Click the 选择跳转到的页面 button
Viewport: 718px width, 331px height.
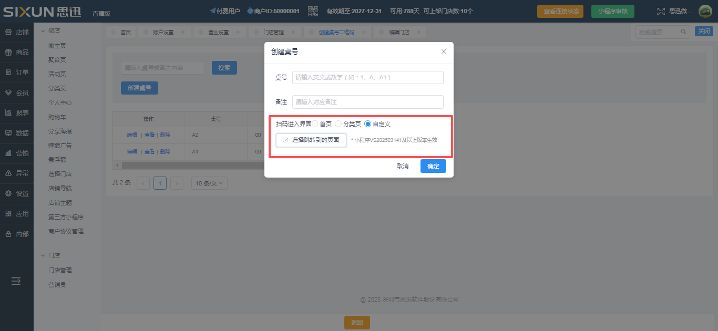click(x=311, y=140)
